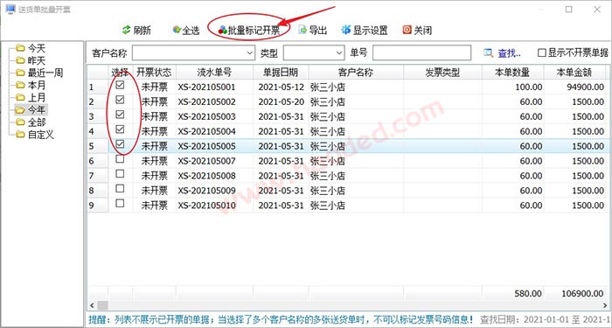Viewport: 612px width, 328px height.
Task: Enable the 显示不开票单据 checkbox
Action: (542, 52)
